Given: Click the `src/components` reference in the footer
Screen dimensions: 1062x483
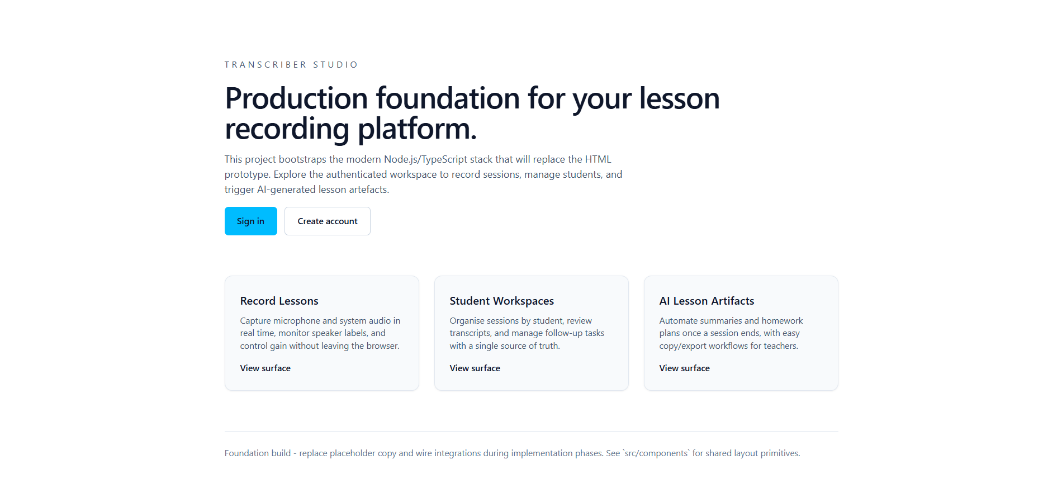Looking at the screenshot, I should pos(656,453).
